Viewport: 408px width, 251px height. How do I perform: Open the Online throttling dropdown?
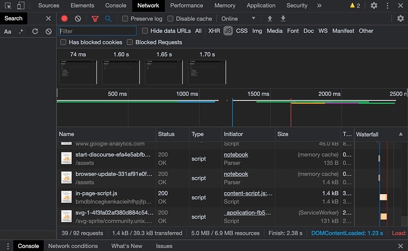pos(238,19)
